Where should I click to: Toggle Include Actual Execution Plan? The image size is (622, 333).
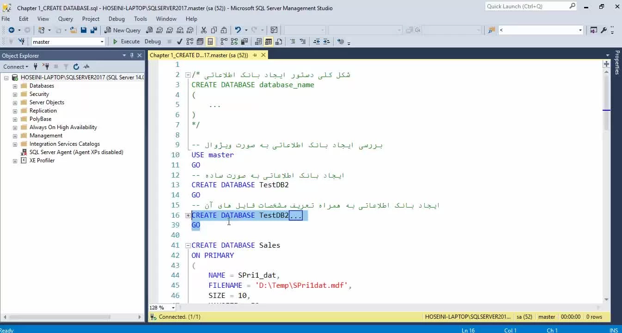pyautogui.click(x=224, y=42)
